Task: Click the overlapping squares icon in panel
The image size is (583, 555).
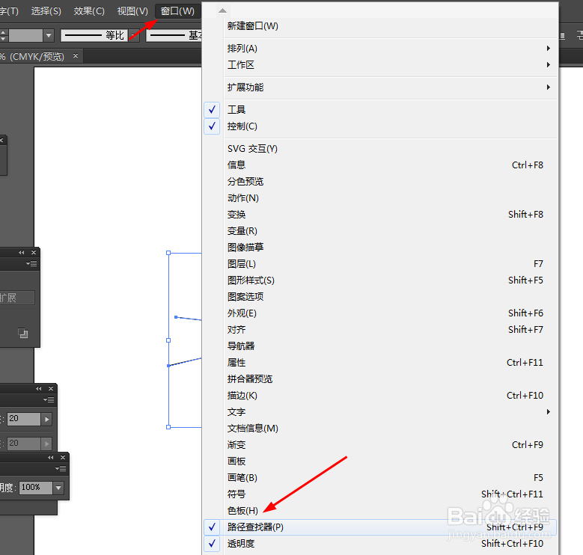Action: click(23, 333)
